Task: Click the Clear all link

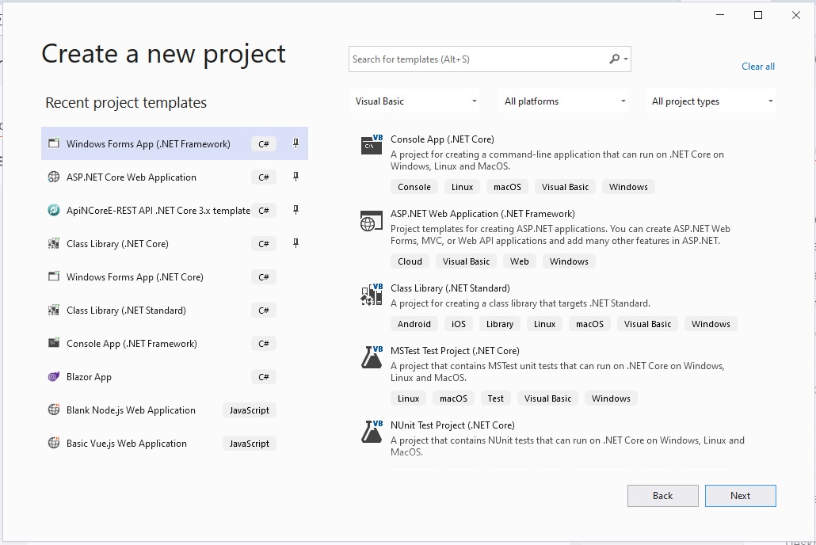Action: click(x=757, y=66)
